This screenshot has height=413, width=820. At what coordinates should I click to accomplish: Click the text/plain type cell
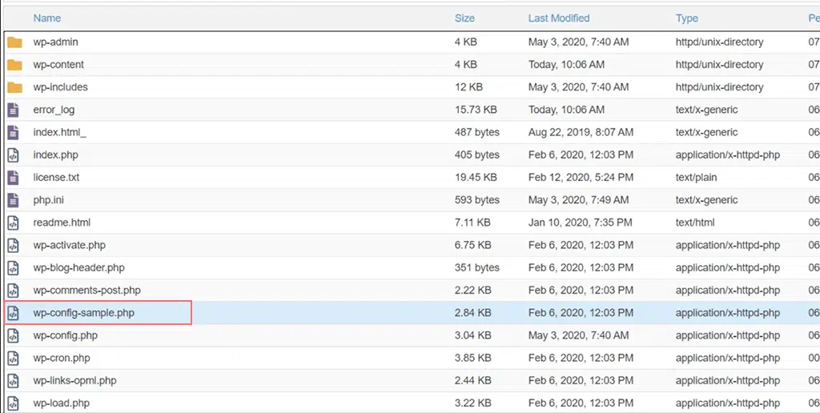click(x=696, y=177)
